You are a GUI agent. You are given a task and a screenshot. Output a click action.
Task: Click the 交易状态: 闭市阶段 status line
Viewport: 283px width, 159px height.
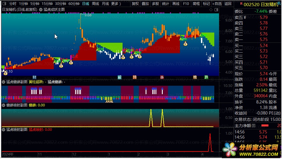click(258, 119)
